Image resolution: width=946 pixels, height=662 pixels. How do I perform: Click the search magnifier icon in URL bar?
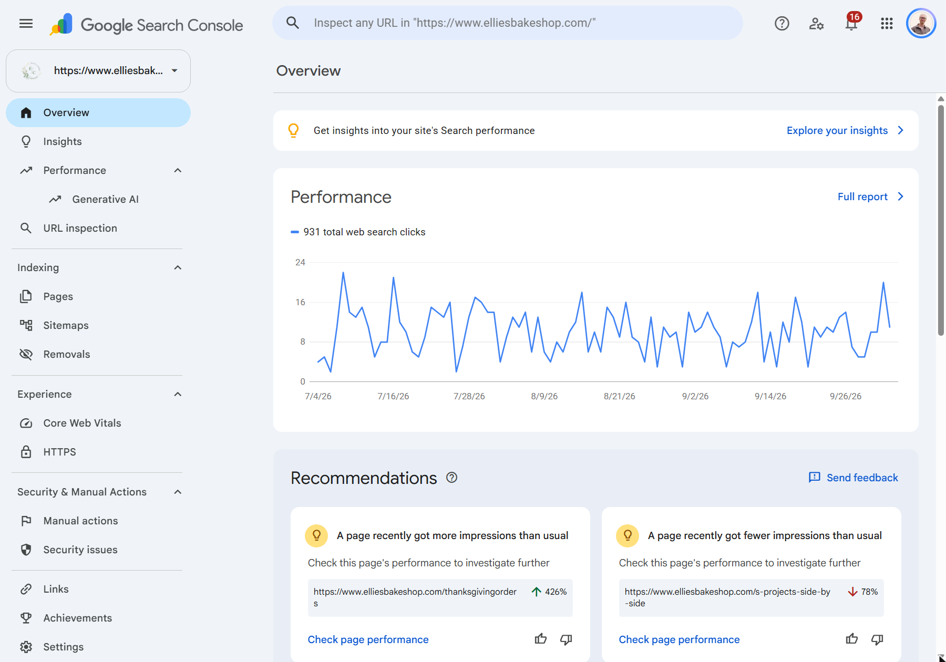coord(293,23)
